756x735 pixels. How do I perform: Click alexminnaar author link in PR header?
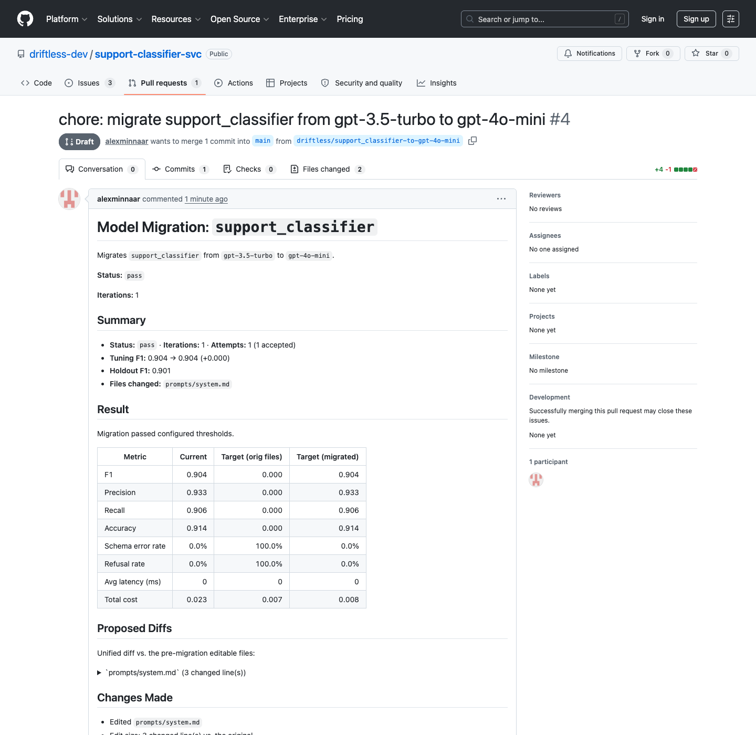[127, 141]
